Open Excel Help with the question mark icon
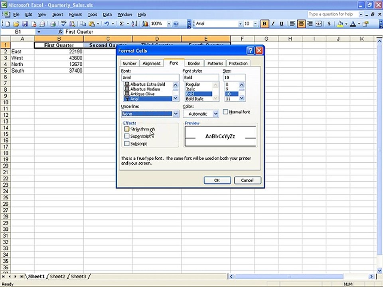The image size is (383, 287). (x=176, y=24)
